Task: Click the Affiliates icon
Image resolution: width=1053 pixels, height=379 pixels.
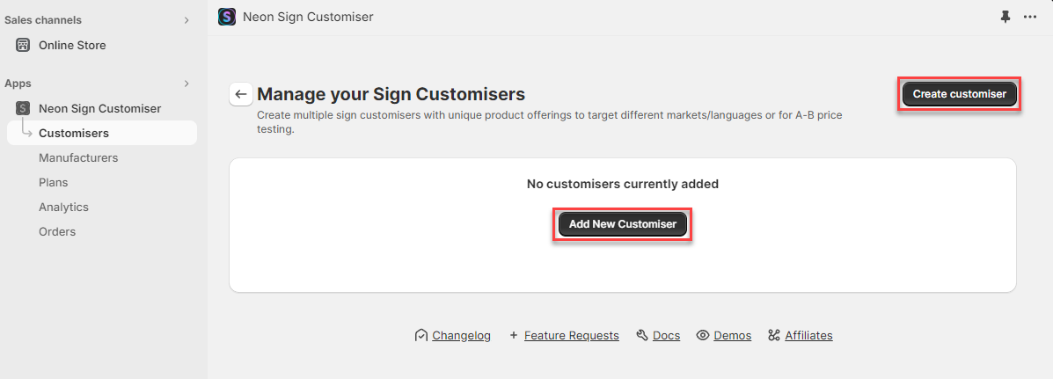Action: (x=774, y=335)
